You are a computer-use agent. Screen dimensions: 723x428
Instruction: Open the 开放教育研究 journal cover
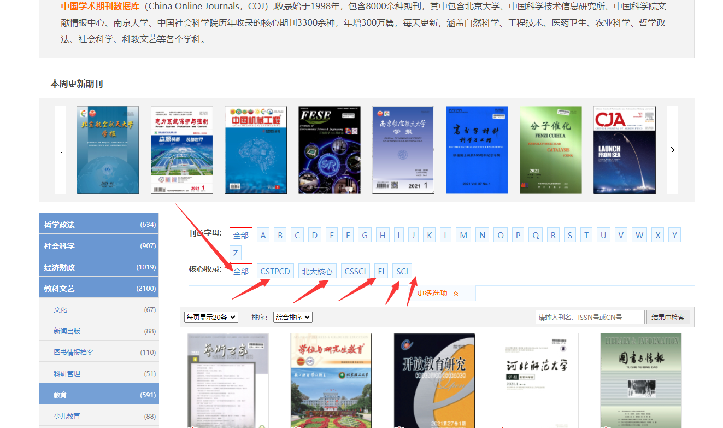point(434,380)
